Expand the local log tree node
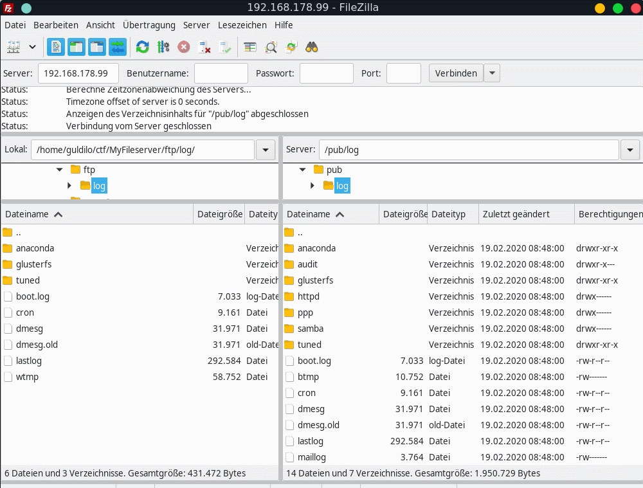 [x=69, y=186]
